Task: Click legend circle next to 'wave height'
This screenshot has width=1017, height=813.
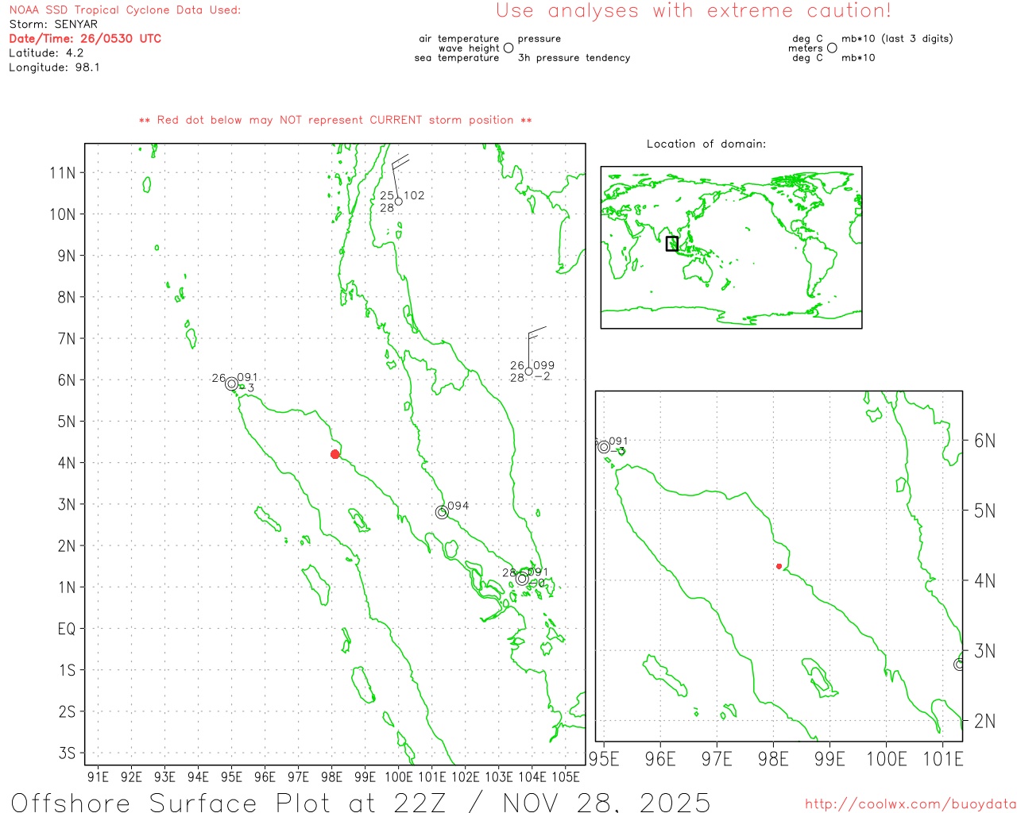Action: [508, 48]
